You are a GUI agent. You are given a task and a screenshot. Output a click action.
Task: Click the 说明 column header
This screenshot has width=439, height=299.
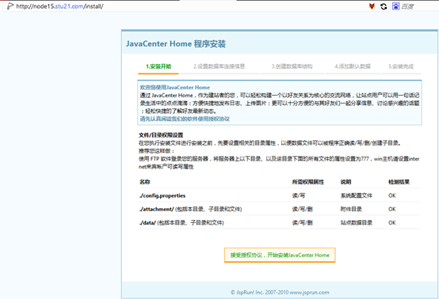coord(345,182)
